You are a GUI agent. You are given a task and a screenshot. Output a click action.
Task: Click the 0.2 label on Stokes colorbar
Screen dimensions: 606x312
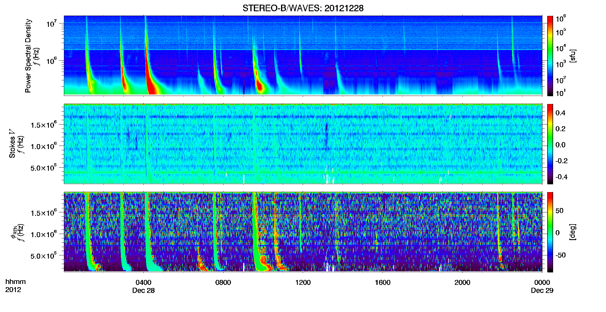560,129
